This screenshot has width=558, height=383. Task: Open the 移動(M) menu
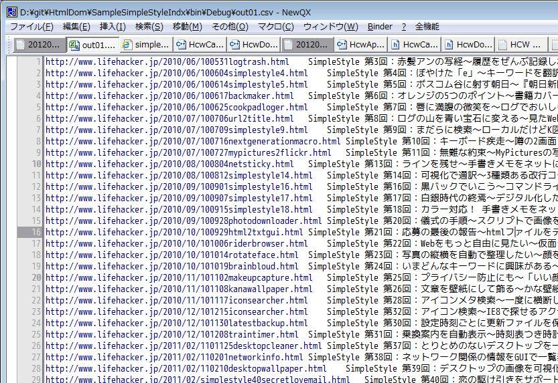click(187, 27)
